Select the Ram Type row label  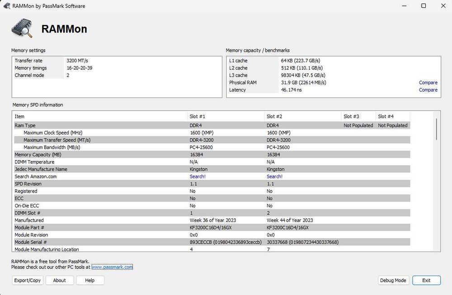pyautogui.click(x=25, y=125)
